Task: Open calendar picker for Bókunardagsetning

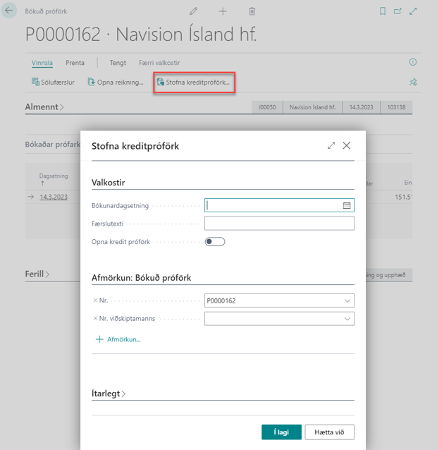Action: [x=346, y=205]
